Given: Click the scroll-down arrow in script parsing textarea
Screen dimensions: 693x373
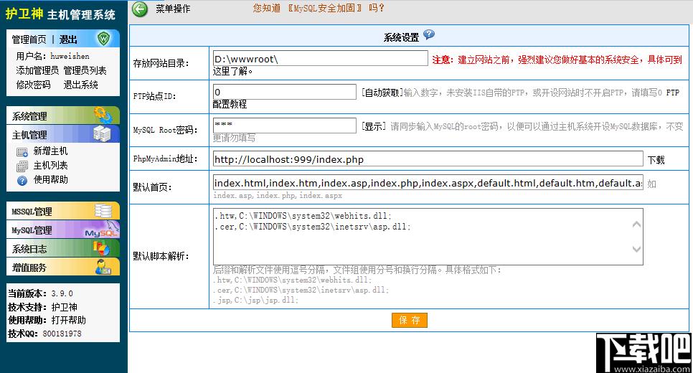Looking at the screenshot, I should pos(636,249).
